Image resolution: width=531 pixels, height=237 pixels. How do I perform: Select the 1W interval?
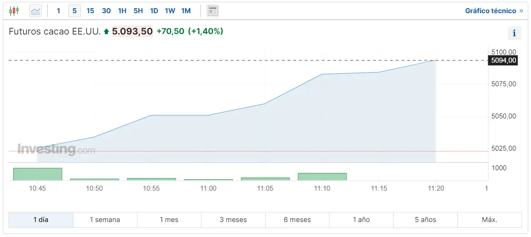click(170, 11)
